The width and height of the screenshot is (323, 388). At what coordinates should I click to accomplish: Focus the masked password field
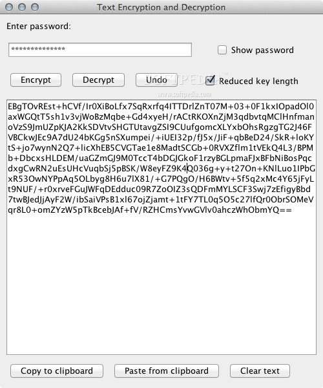(x=100, y=50)
